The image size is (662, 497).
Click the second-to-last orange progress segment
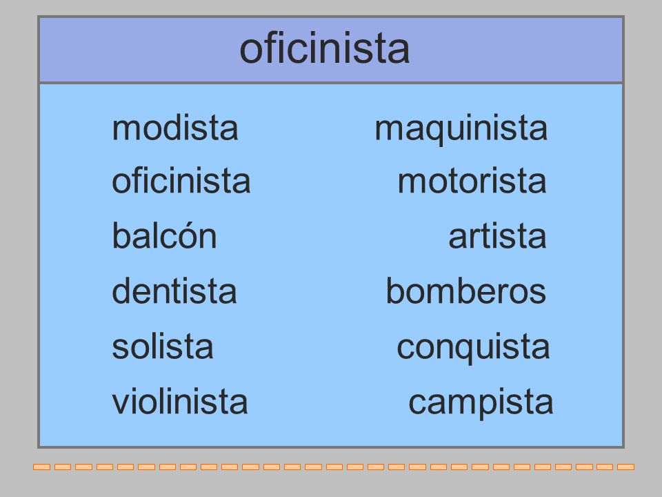[x=605, y=467]
